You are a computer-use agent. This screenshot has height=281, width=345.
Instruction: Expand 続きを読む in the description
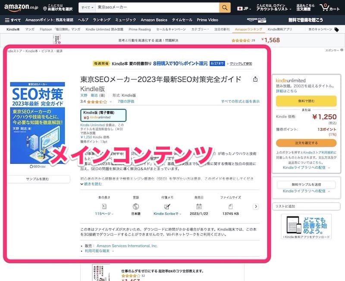[x=92, y=184]
